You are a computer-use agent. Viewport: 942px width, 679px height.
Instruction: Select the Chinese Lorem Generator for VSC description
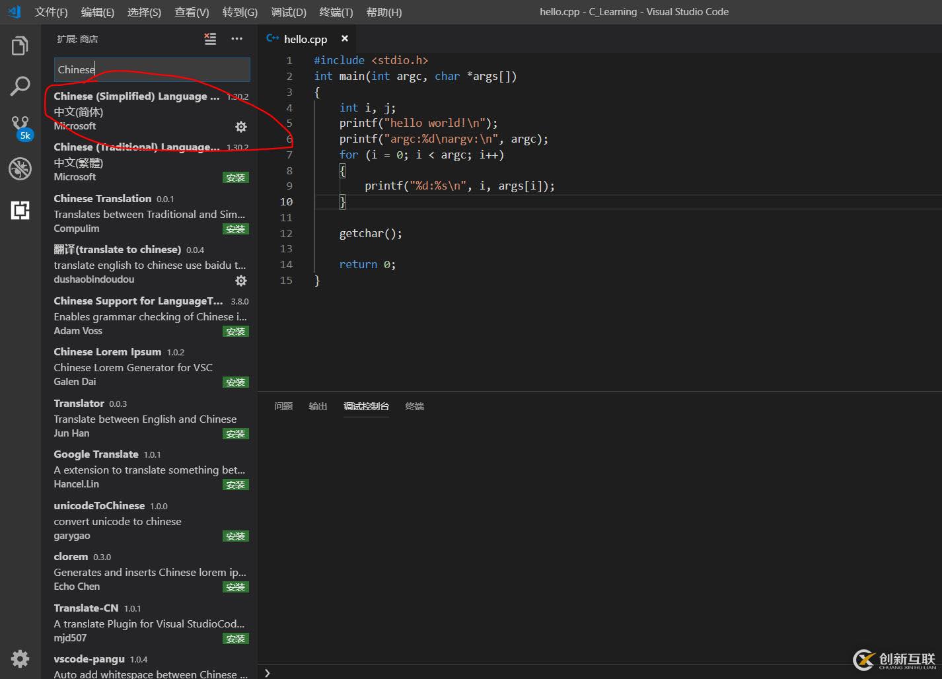[133, 367]
